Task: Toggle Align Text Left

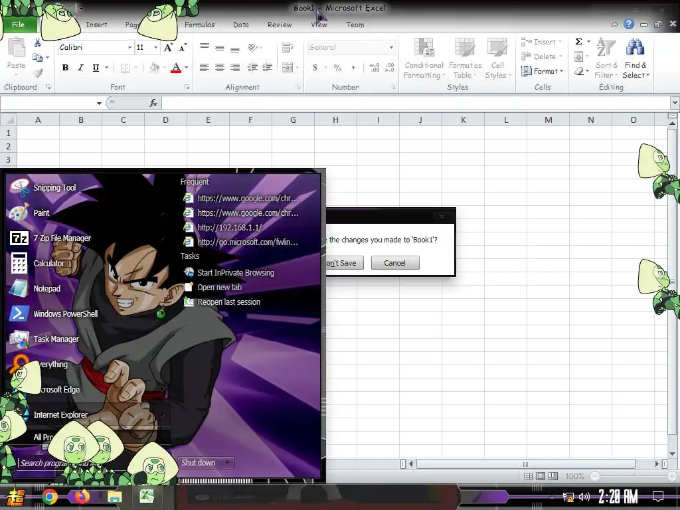Action: point(205,67)
